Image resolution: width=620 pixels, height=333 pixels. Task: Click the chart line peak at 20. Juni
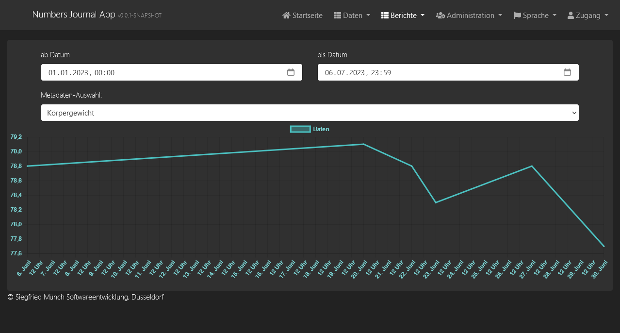click(x=363, y=144)
